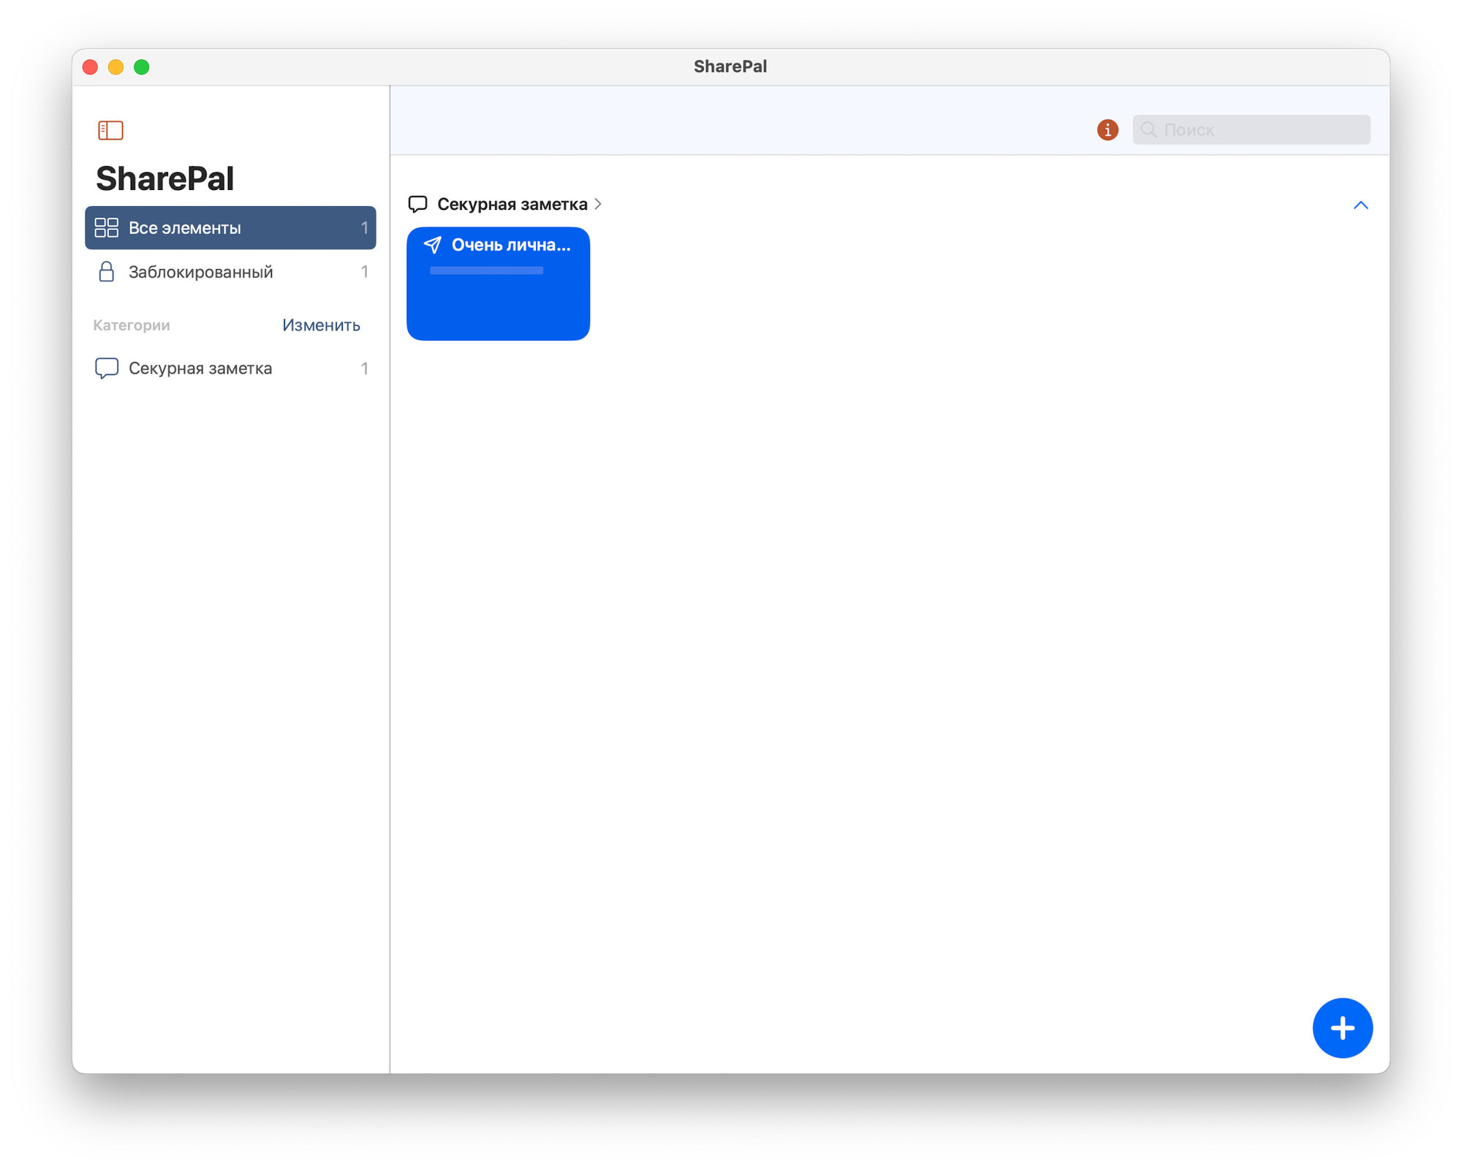Collapse the Секурная заметка section
Viewport: 1462px width, 1169px height.
(x=1360, y=205)
